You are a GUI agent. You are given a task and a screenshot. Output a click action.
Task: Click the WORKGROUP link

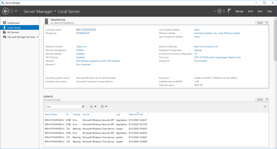click(83, 33)
